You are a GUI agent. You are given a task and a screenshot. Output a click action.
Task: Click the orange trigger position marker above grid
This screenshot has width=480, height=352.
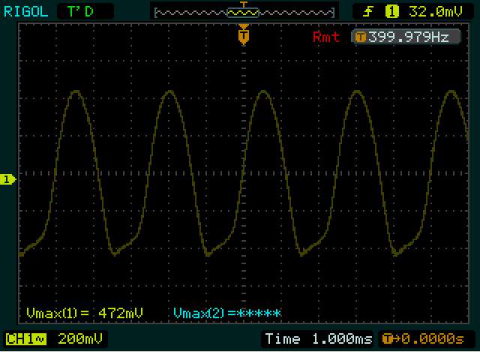[x=243, y=35]
